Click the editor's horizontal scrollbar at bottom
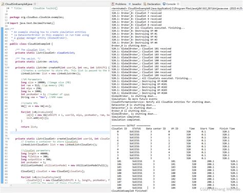 coord(60,185)
